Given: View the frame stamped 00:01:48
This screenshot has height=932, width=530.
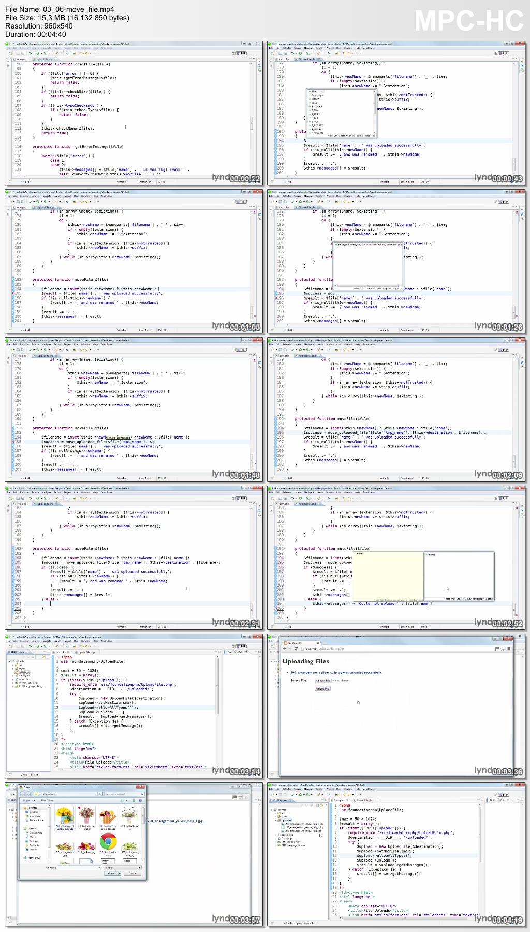Looking at the screenshot, I should coord(134,409).
